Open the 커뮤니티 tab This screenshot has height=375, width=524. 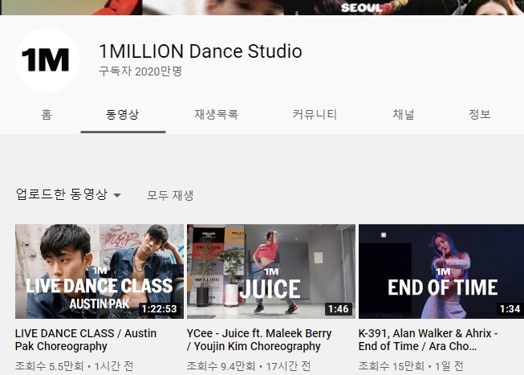click(x=315, y=115)
